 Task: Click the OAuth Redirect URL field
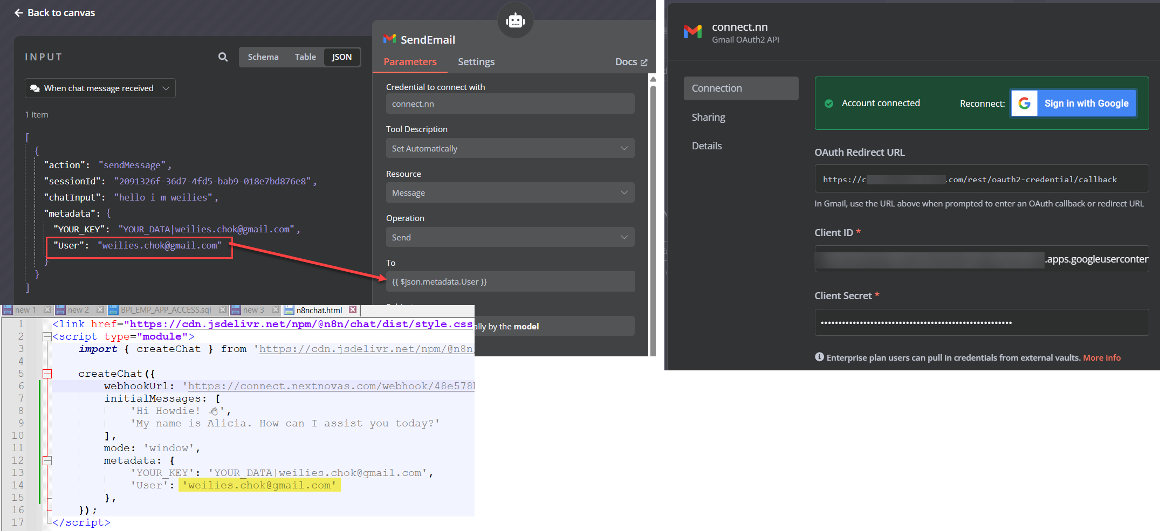[981, 179]
